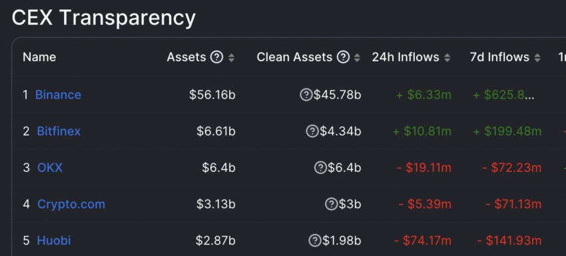Viewport: 566px width, 256px height.
Task: Click the 24h Inflows header label
Action: point(406,57)
